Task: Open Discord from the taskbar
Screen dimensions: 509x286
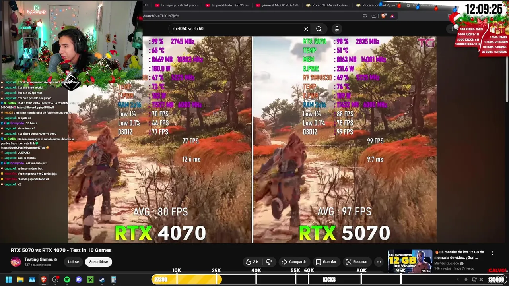Action: tap(79, 280)
